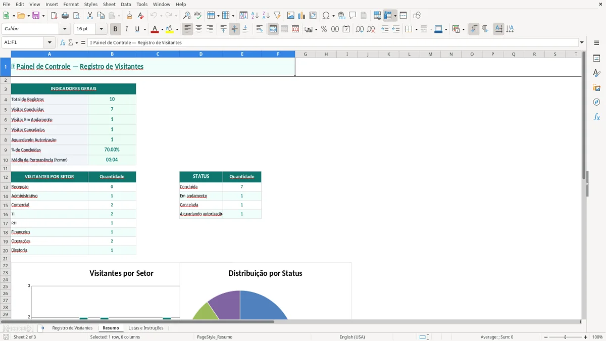Screen dimensions: 606x341
Task: Click the Copy icon
Action: 101,16
